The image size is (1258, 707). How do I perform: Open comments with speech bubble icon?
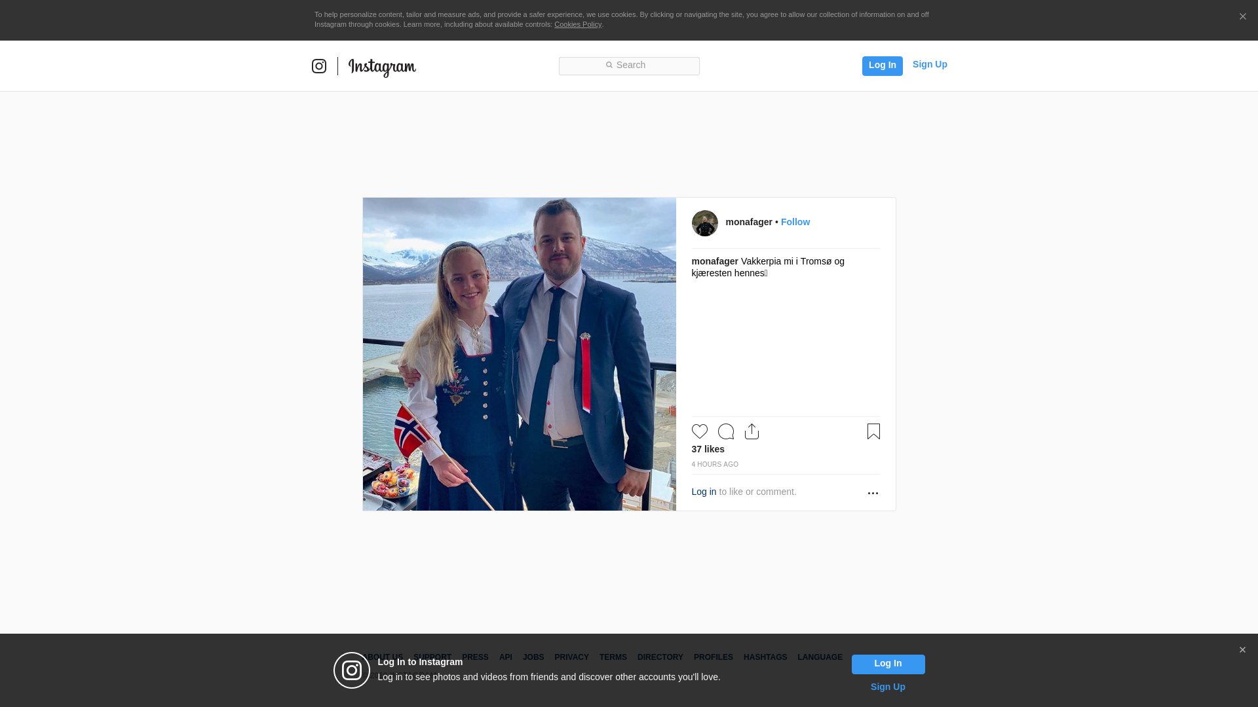(725, 431)
